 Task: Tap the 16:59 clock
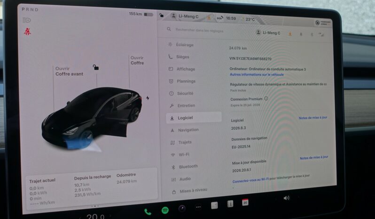pos(231,18)
